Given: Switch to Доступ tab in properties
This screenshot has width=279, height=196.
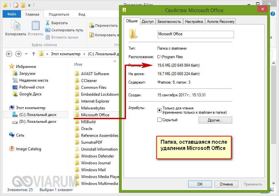Looking at the screenshot, I should (148, 22).
